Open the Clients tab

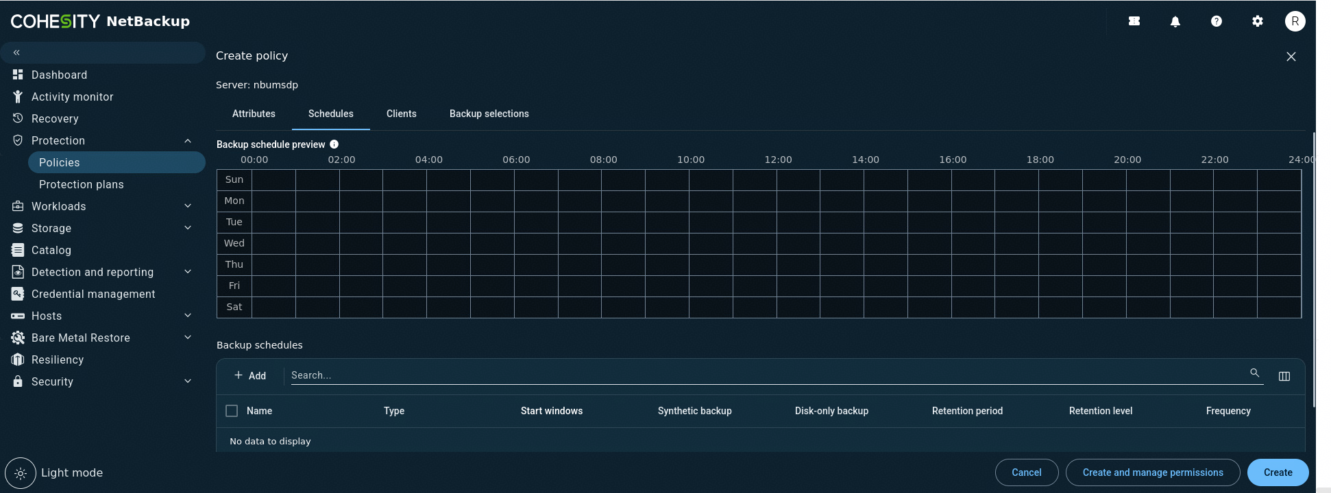pos(402,114)
